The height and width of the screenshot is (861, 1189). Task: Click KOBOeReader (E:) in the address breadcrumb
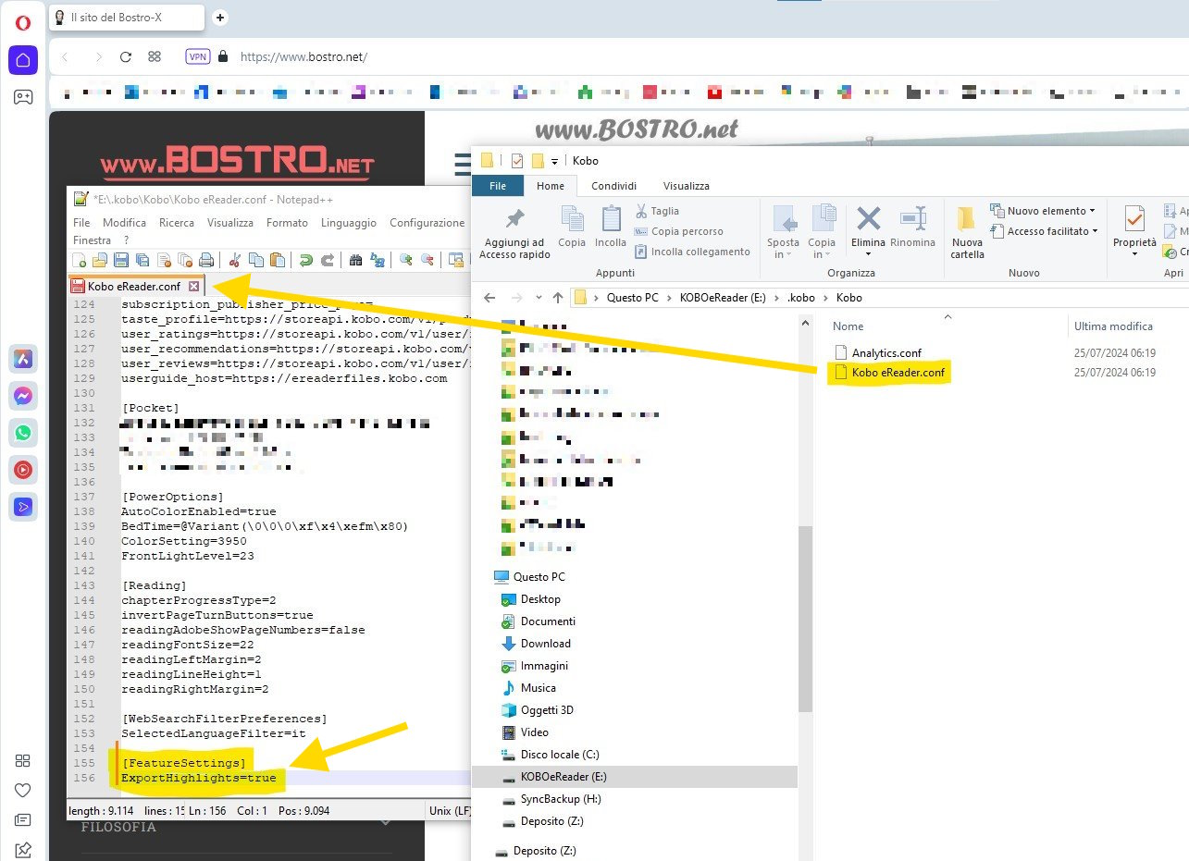click(x=724, y=298)
